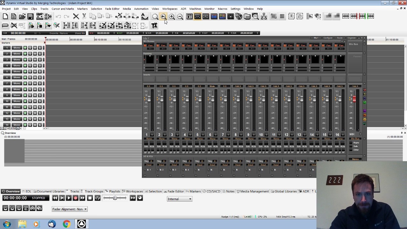The height and width of the screenshot is (229, 407).
Task: Fast forward with the transport button
Action: click(82, 198)
